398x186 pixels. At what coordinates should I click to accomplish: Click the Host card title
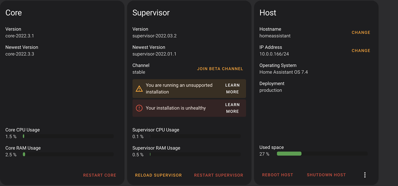[x=268, y=13]
